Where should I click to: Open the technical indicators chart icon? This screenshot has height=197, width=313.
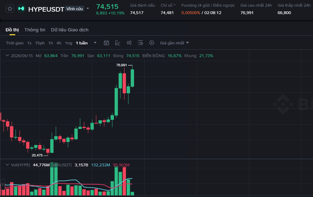[x=117, y=43]
